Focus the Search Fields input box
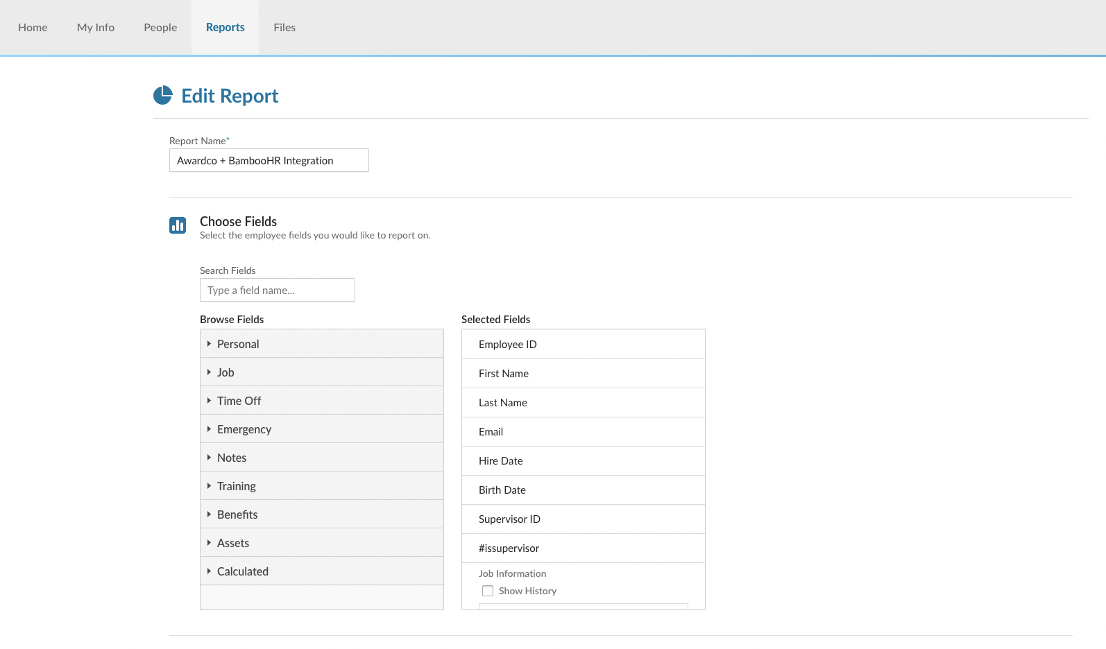The width and height of the screenshot is (1106, 649). [278, 290]
